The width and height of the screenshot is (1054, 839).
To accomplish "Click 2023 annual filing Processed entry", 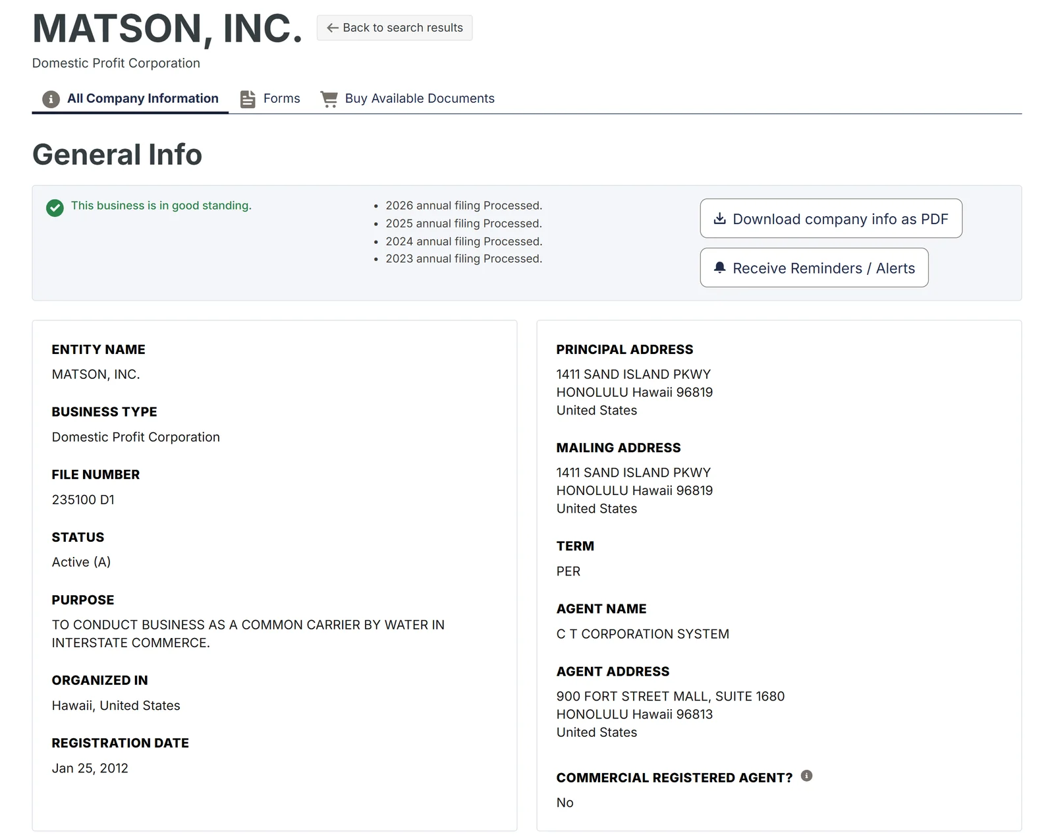I will [x=464, y=259].
